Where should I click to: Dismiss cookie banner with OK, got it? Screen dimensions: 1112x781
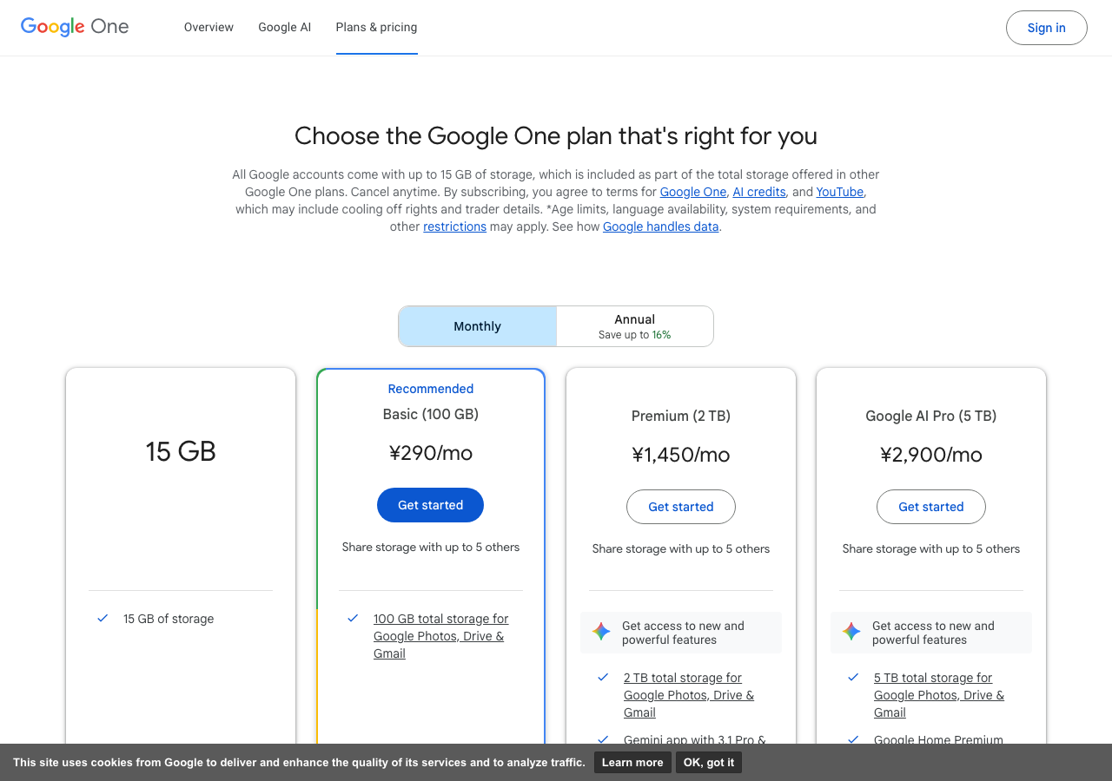[x=708, y=762]
